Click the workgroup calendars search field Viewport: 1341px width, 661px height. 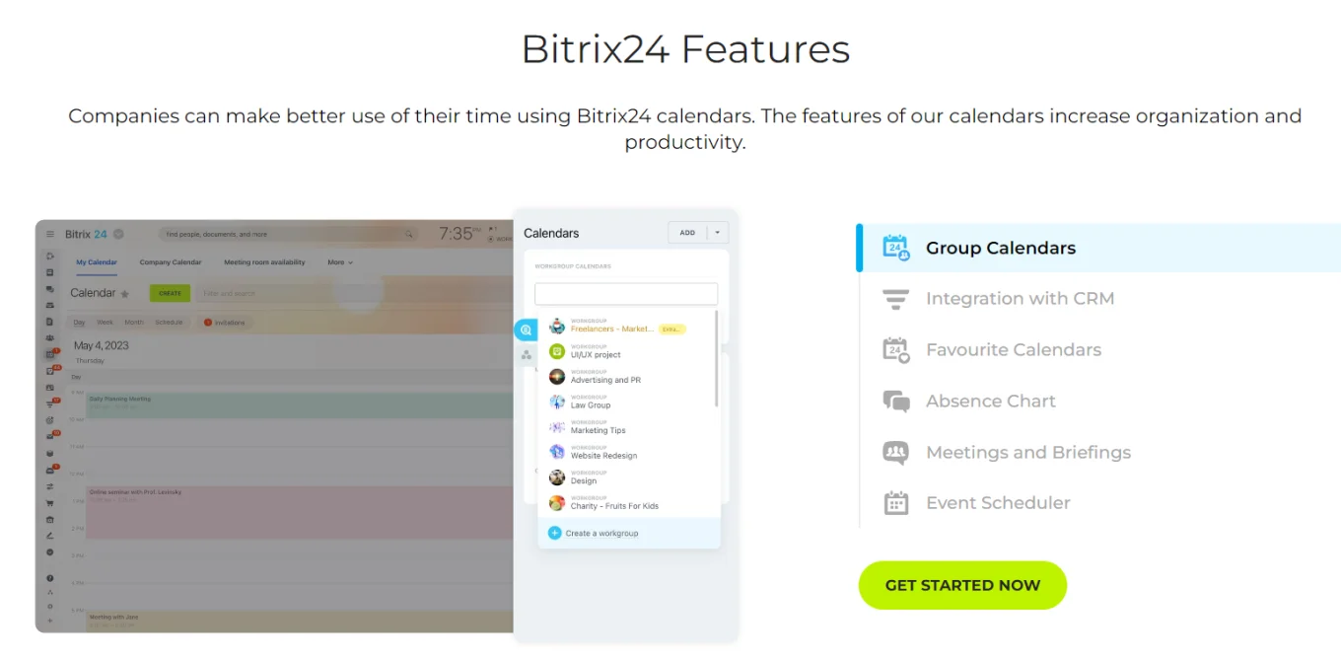point(626,293)
